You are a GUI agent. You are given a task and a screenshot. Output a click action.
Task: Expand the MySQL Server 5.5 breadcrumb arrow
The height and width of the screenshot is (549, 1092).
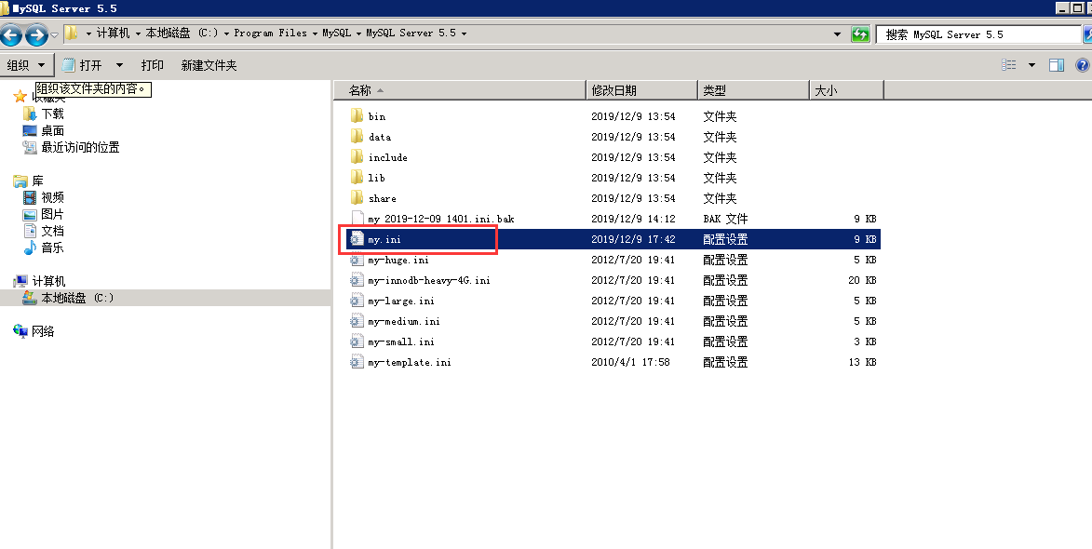(x=464, y=33)
